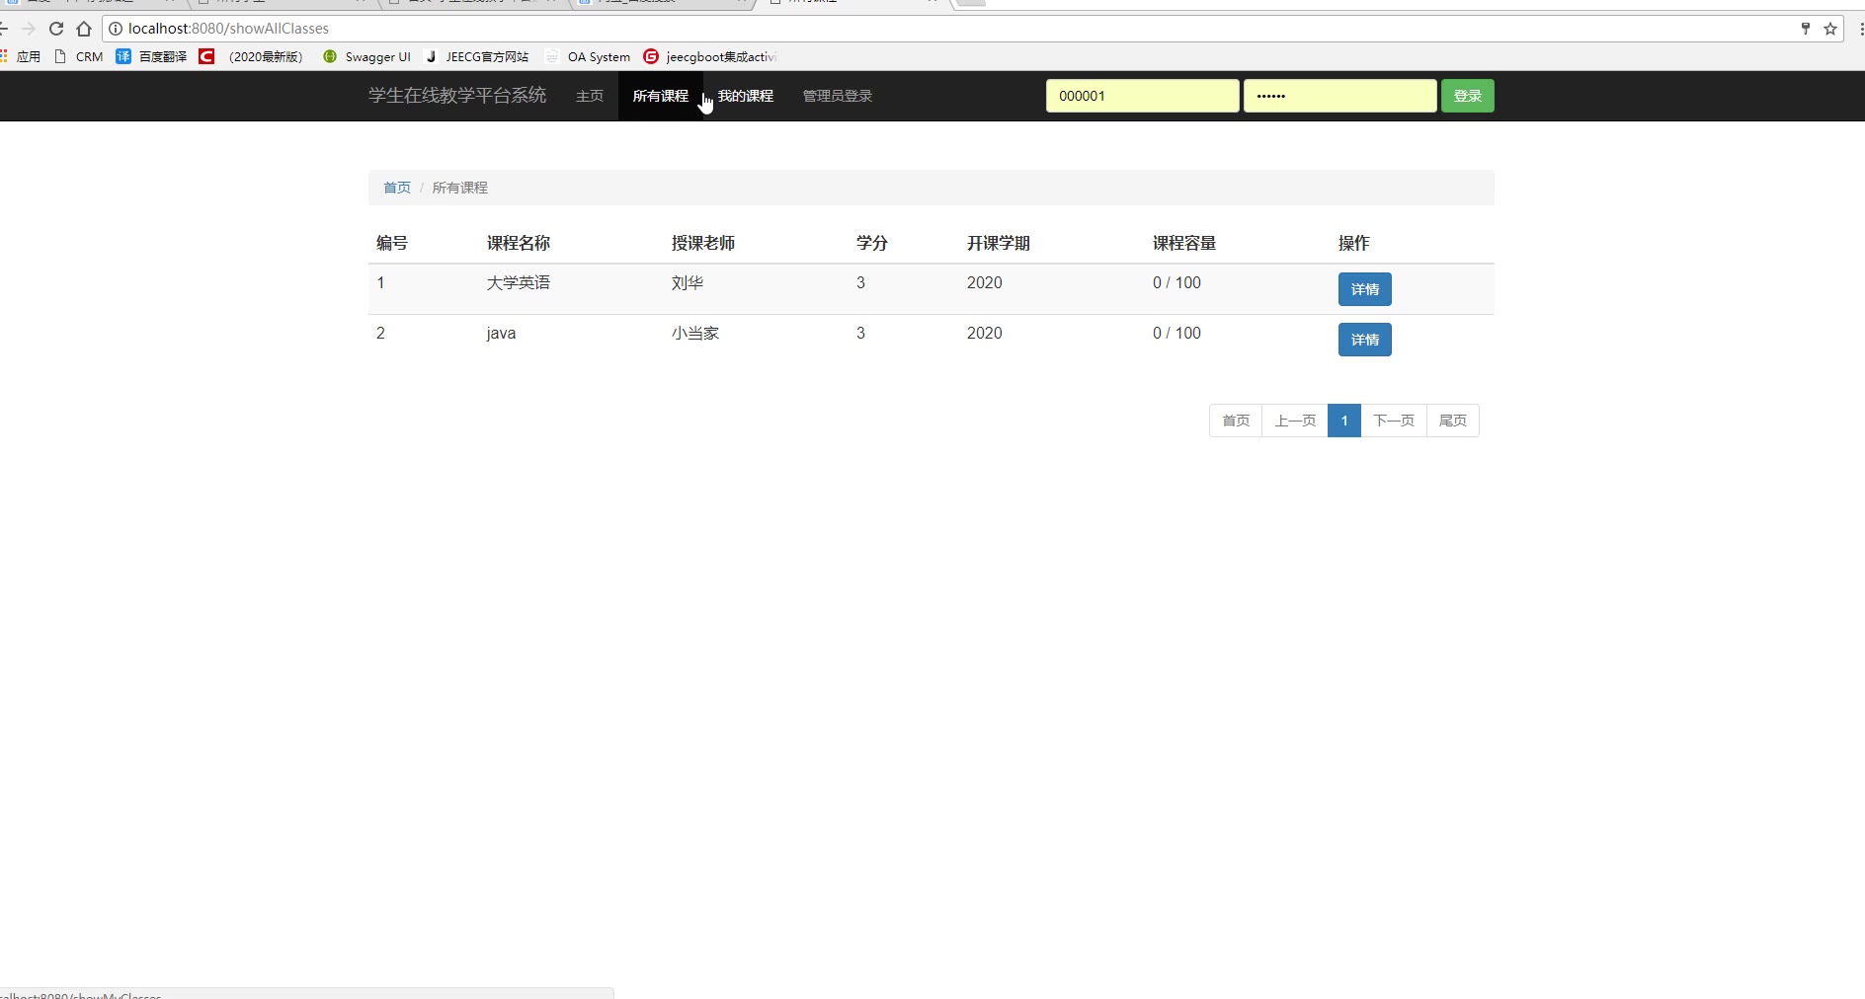Click the credit value 3 in 刘华 row
Image resolution: width=1865 pixels, height=999 pixels.
pos(860,283)
